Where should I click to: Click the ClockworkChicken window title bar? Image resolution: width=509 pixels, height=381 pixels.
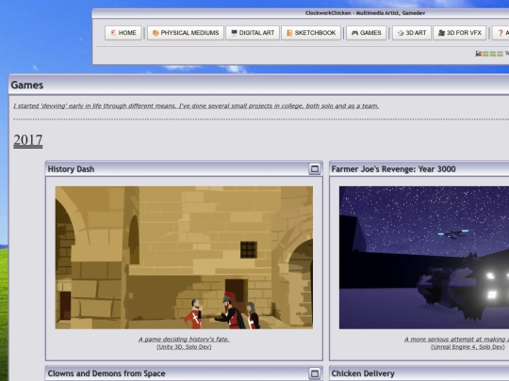(x=365, y=13)
